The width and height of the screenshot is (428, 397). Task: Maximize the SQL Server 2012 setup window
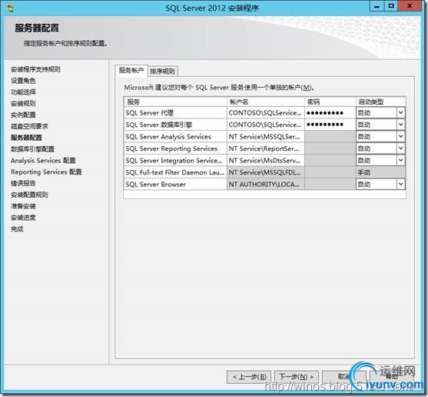(391, 6)
